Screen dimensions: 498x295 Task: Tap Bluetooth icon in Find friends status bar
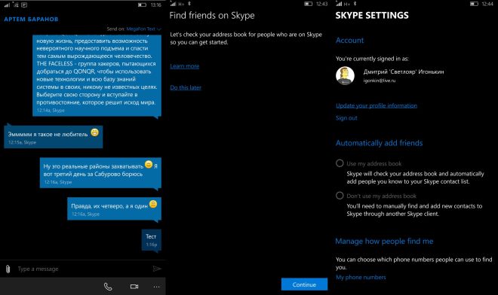[x=189, y=4]
